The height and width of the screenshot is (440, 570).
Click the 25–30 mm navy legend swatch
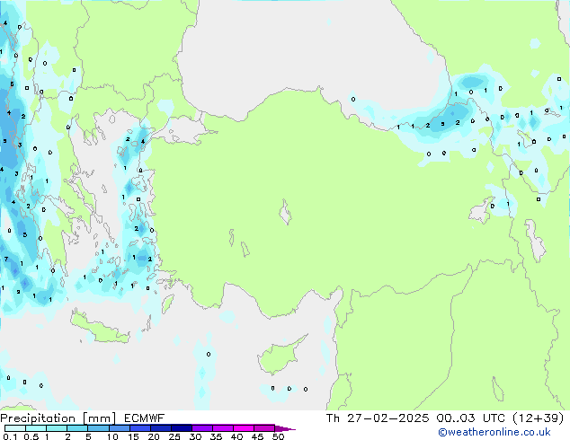coord(181,428)
